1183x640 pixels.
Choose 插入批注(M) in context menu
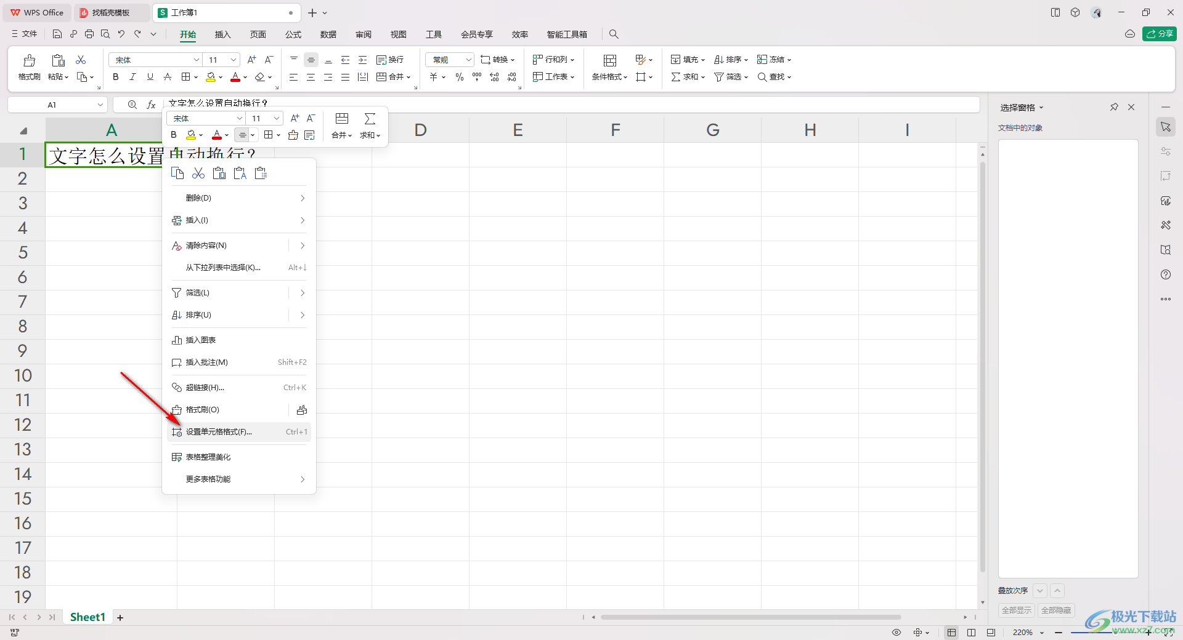pyautogui.click(x=239, y=362)
